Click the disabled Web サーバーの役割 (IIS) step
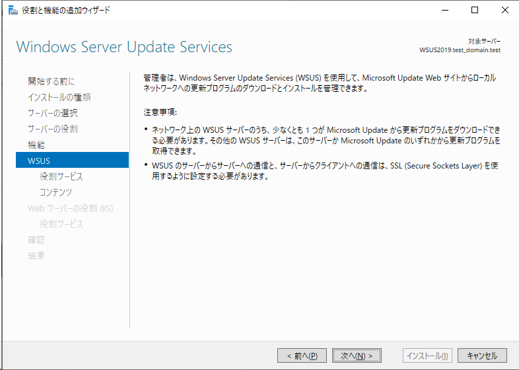519x370 pixels. (x=71, y=208)
